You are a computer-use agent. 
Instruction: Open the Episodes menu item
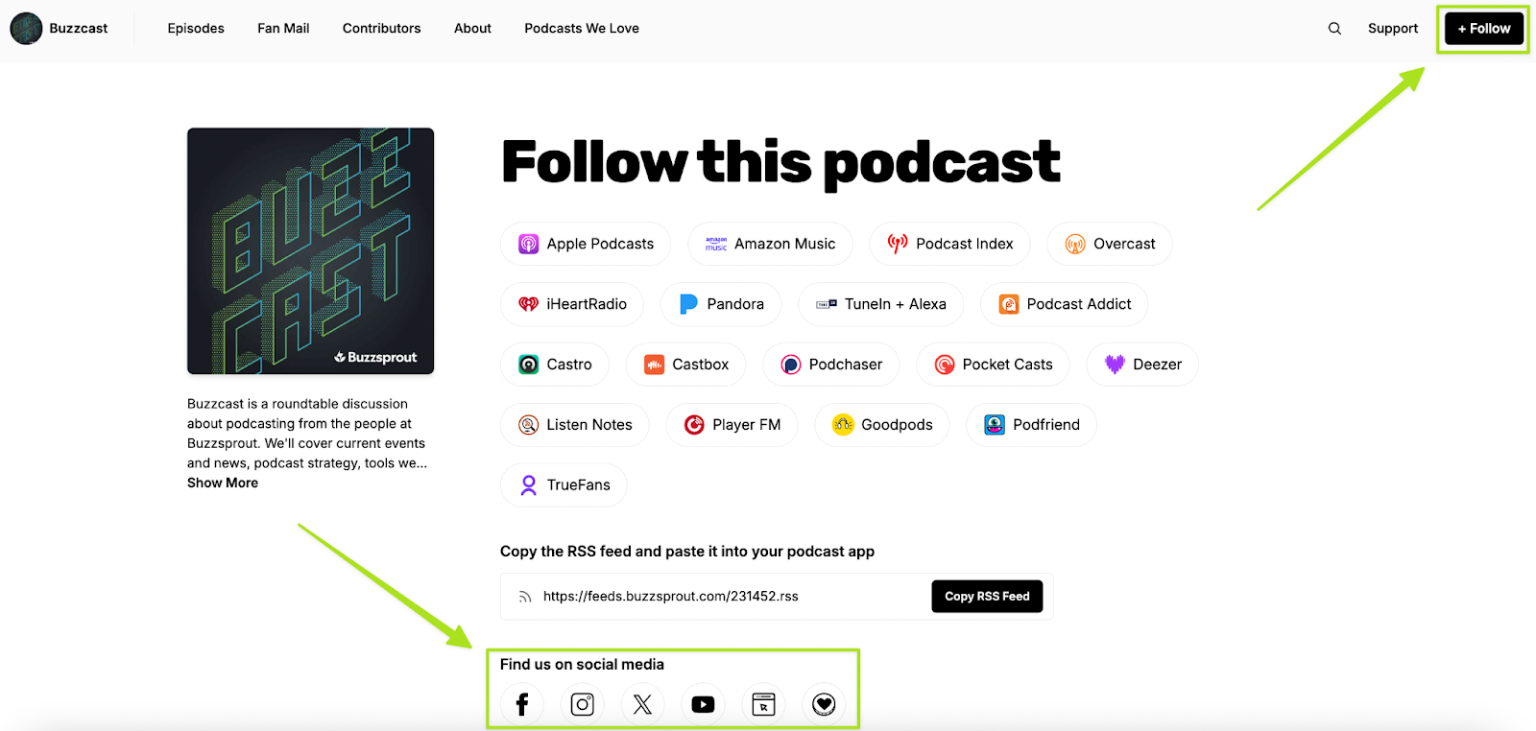196,29
